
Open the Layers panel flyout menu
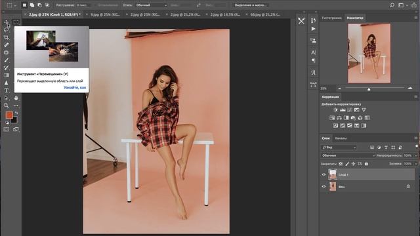tap(415, 138)
